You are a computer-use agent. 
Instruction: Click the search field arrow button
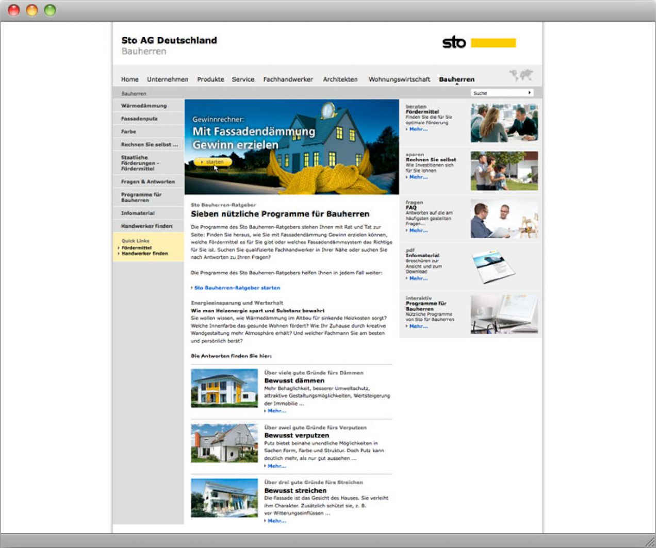[529, 93]
